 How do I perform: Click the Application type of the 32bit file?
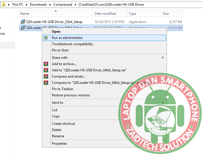click(x=137, y=22)
